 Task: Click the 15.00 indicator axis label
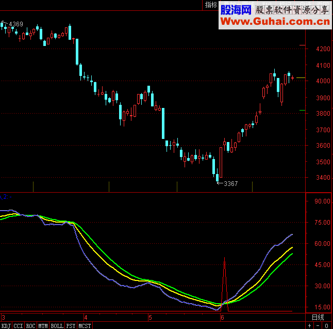coord(322,307)
